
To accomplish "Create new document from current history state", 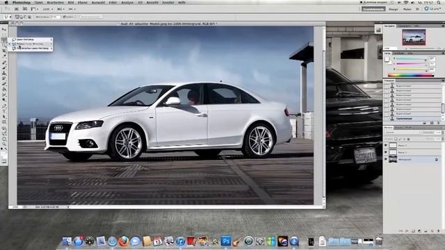I will (x=424, y=123).
